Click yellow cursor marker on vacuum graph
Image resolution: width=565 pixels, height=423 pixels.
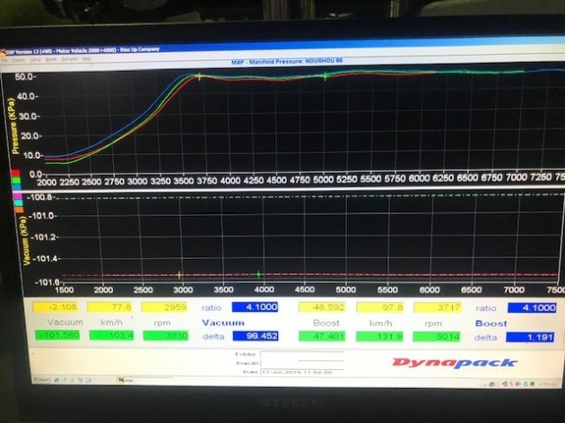click(x=179, y=274)
